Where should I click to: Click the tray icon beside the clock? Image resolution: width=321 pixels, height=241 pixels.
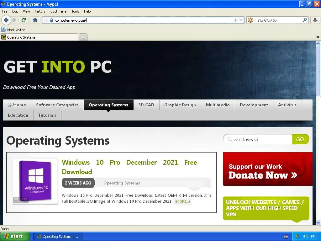297,237
